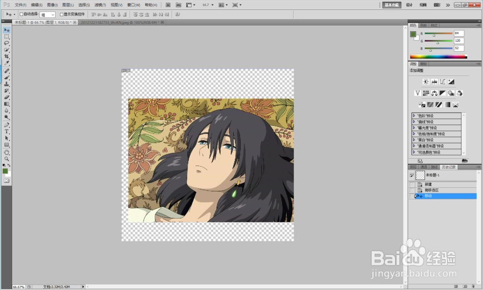This screenshot has height=290, width=483.
Task: Add a Channel Mixer adjustment
Action: pyautogui.click(x=460, y=93)
